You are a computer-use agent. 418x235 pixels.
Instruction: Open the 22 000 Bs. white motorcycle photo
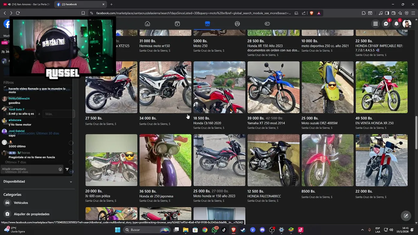(x=381, y=160)
